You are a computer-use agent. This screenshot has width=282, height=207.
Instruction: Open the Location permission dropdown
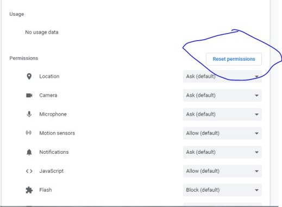pos(222,77)
